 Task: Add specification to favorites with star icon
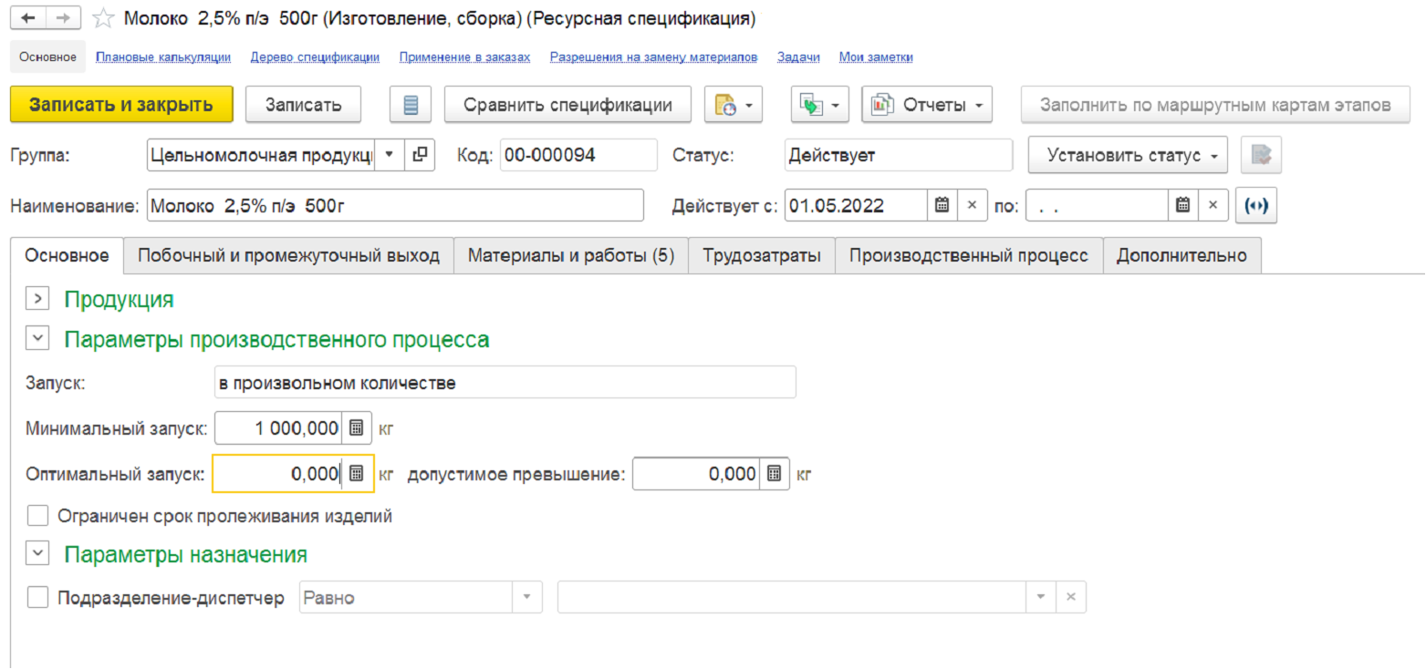click(x=104, y=18)
